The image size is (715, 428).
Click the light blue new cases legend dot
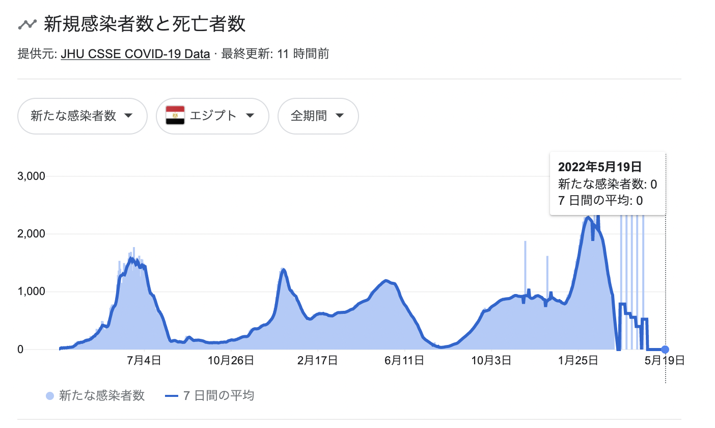coord(50,396)
